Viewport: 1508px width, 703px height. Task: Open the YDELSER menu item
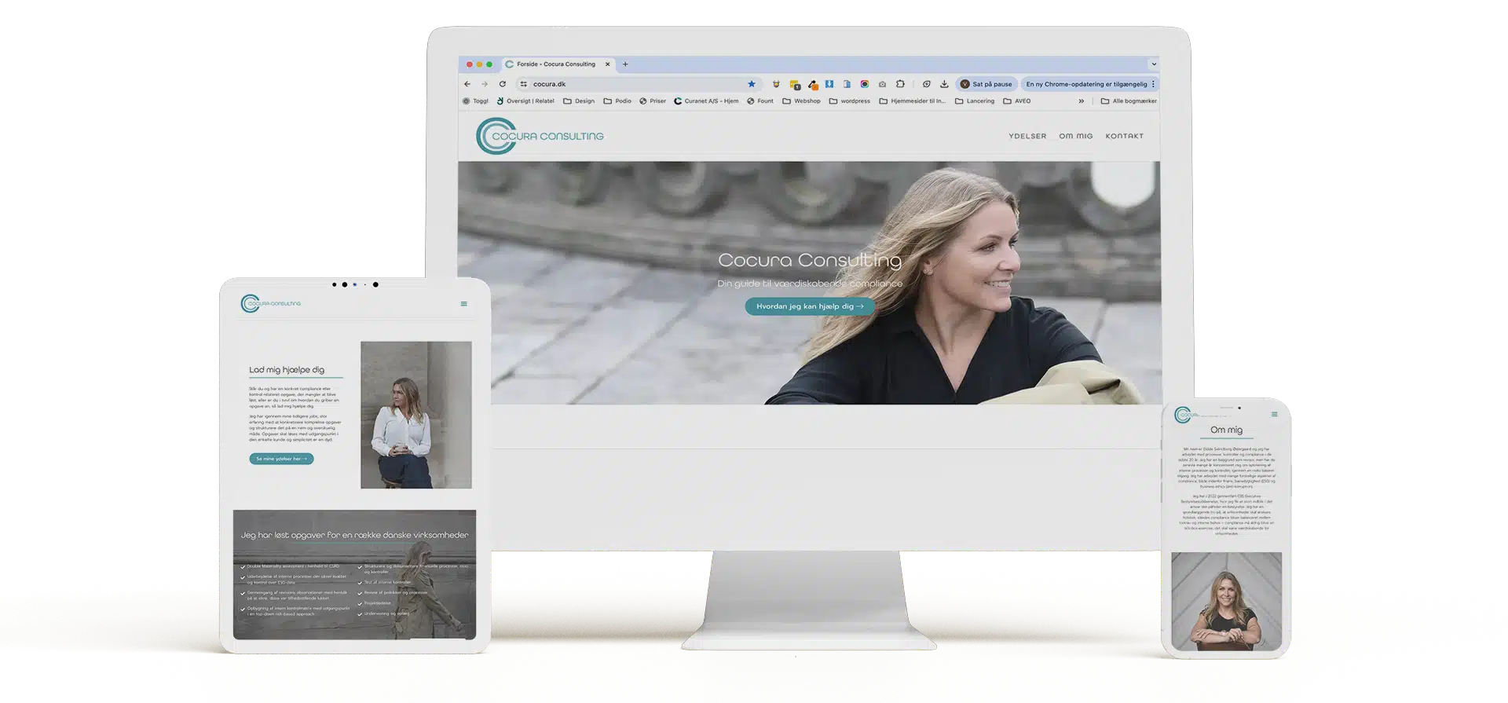pos(1027,136)
